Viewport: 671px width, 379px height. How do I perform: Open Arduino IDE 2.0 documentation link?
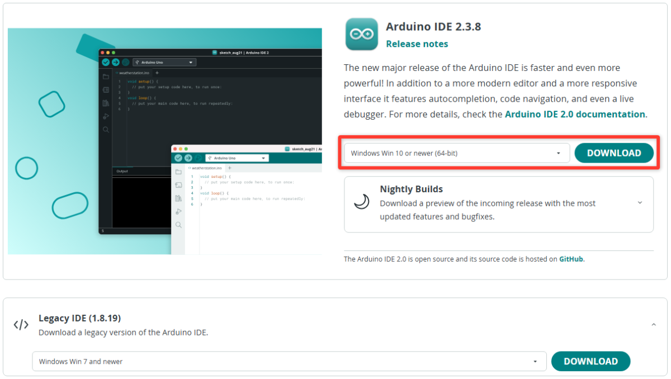[x=574, y=114]
